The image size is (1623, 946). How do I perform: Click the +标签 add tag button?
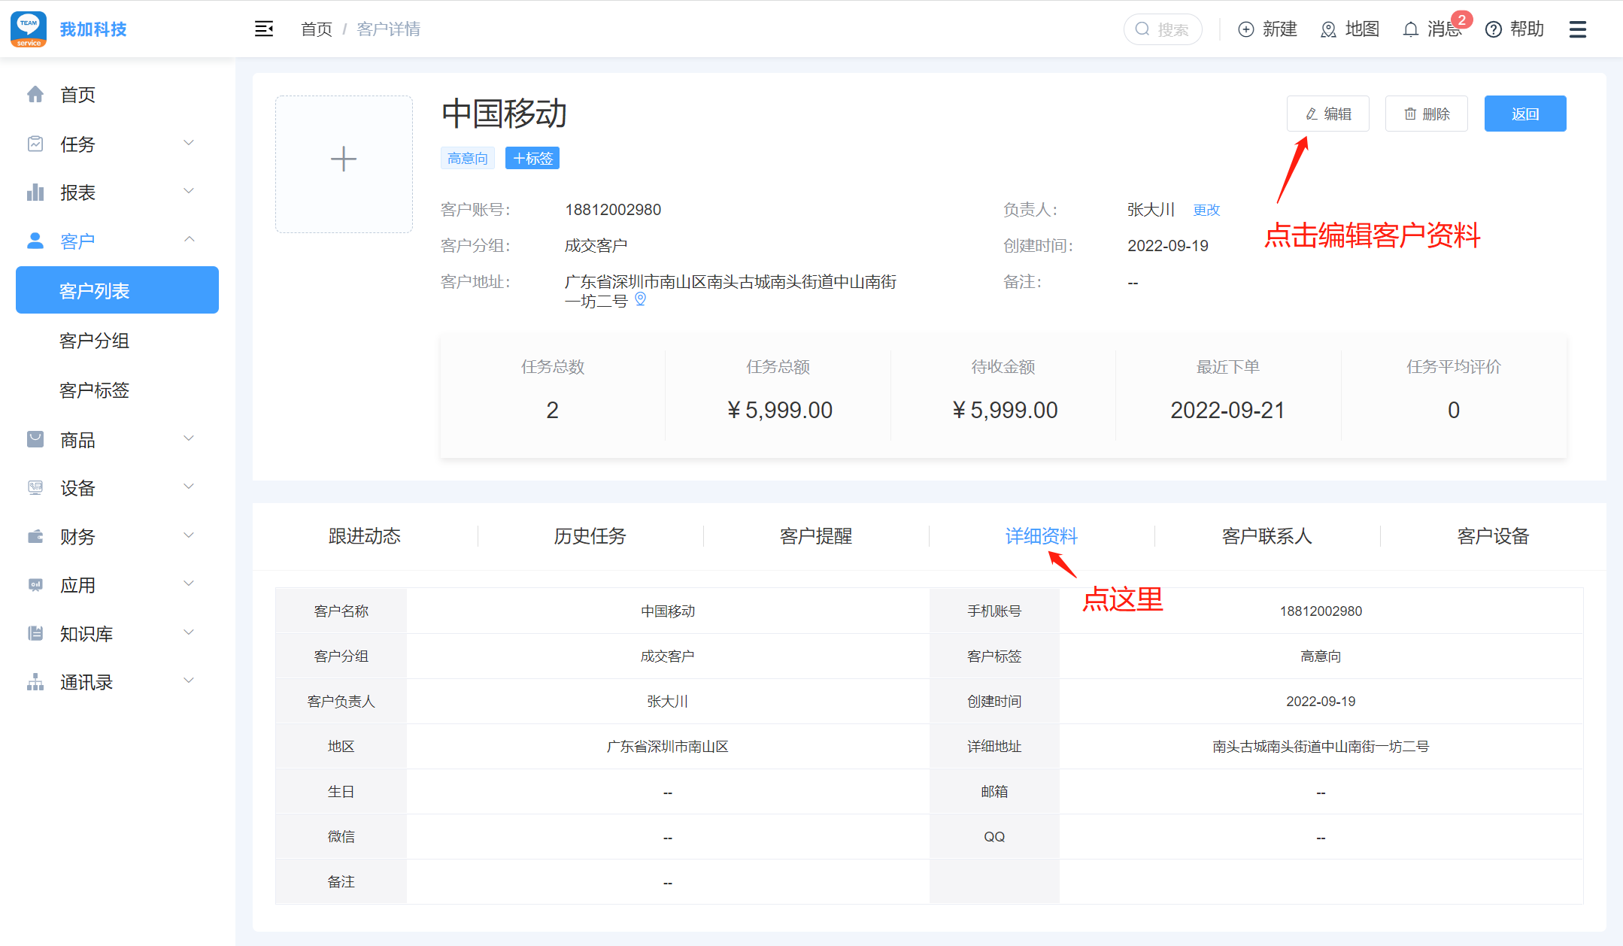[x=532, y=158]
